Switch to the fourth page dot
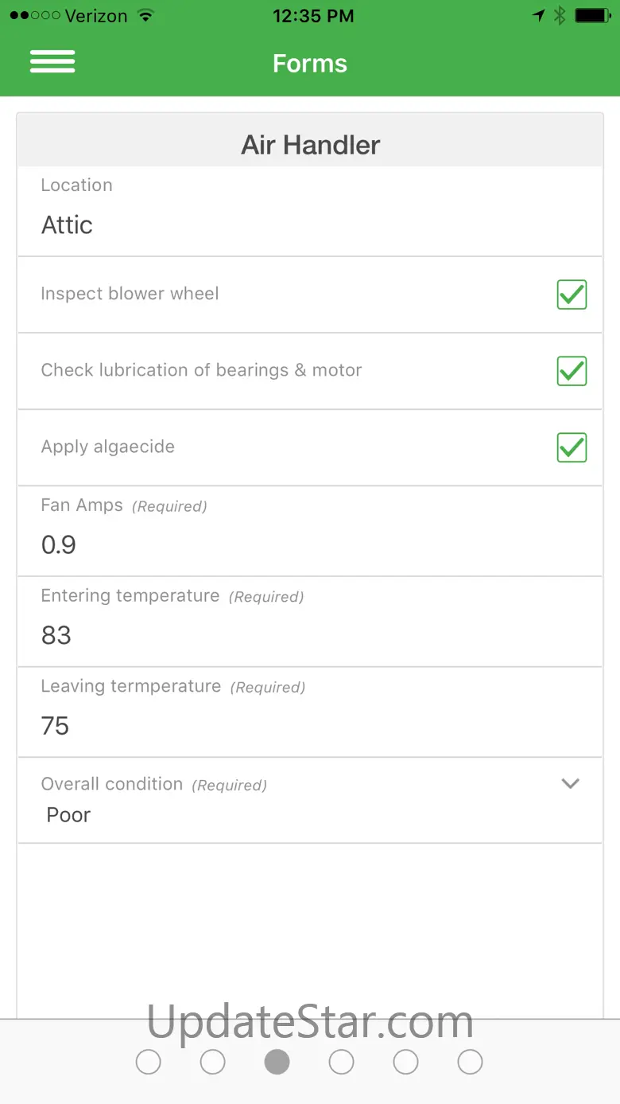The image size is (620, 1104). [x=342, y=1062]
